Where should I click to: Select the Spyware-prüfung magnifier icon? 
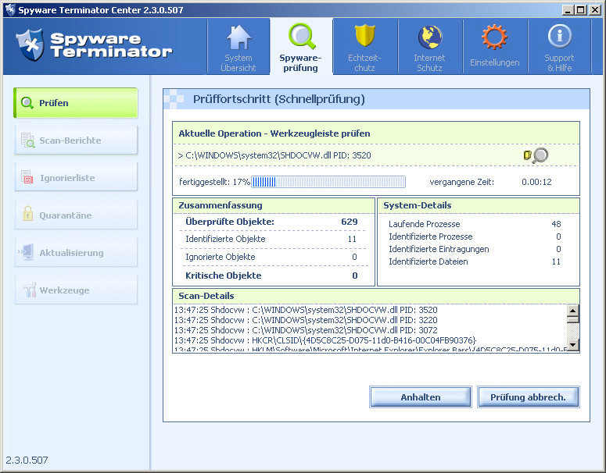tap(302, 36)
